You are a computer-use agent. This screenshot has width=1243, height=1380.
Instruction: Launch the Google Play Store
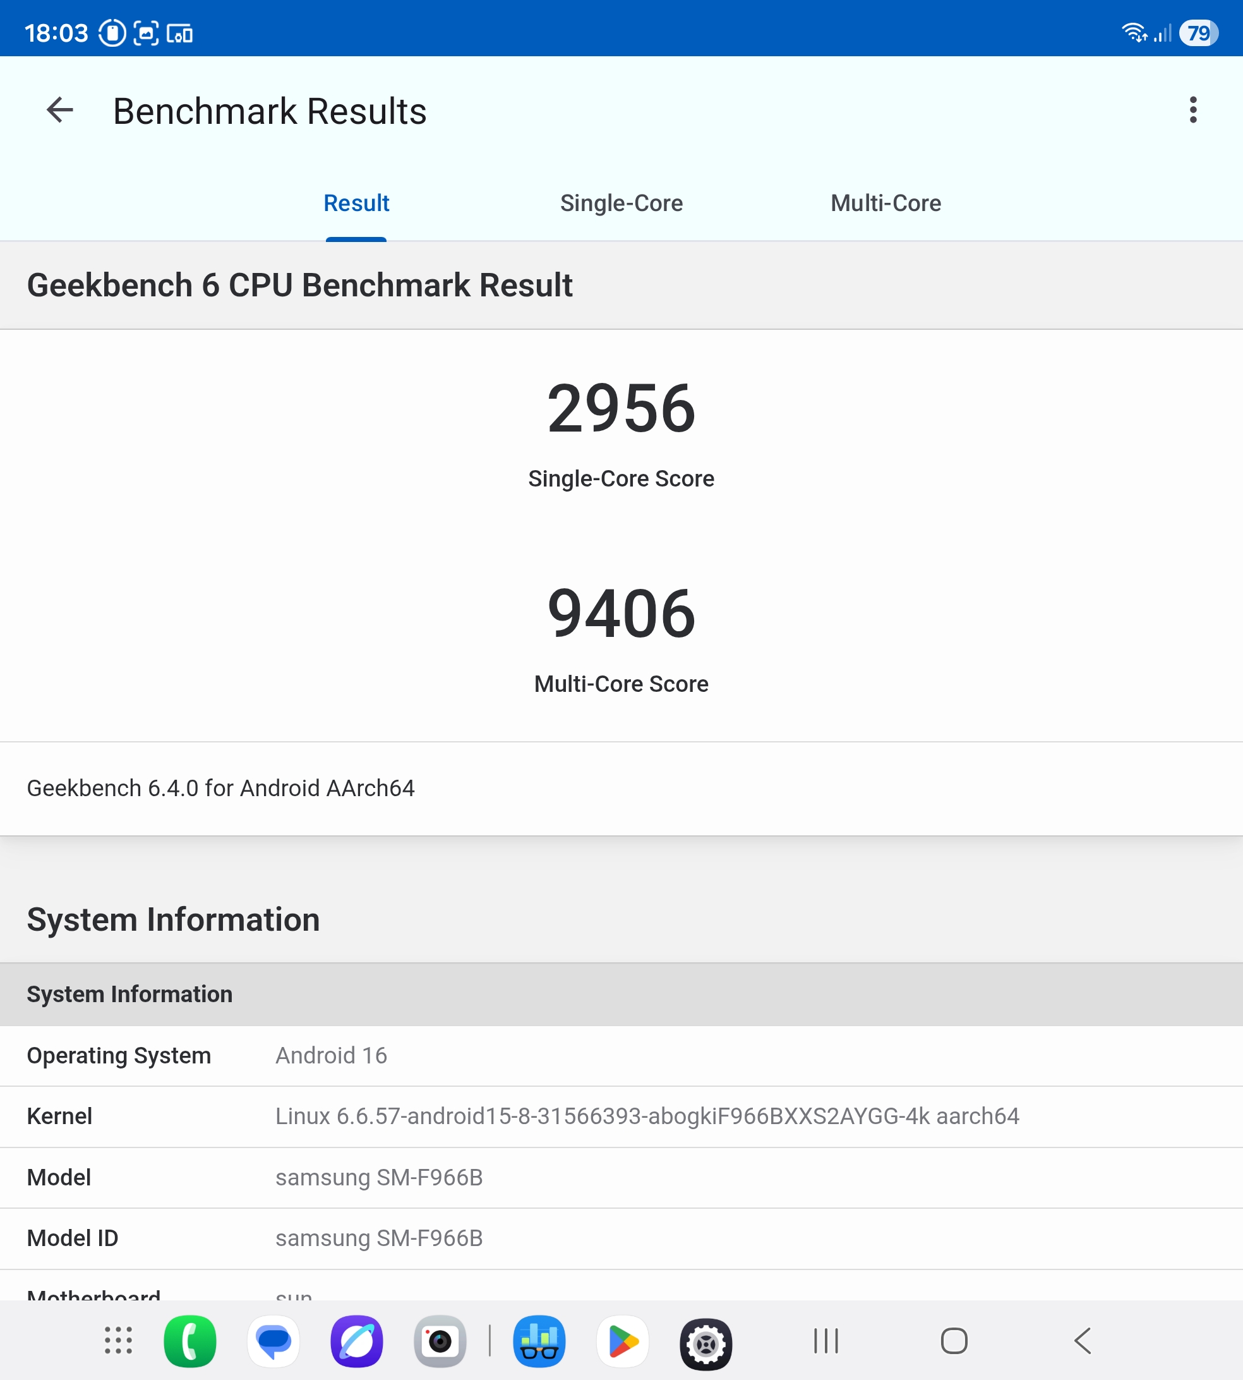coord(622,1340)
